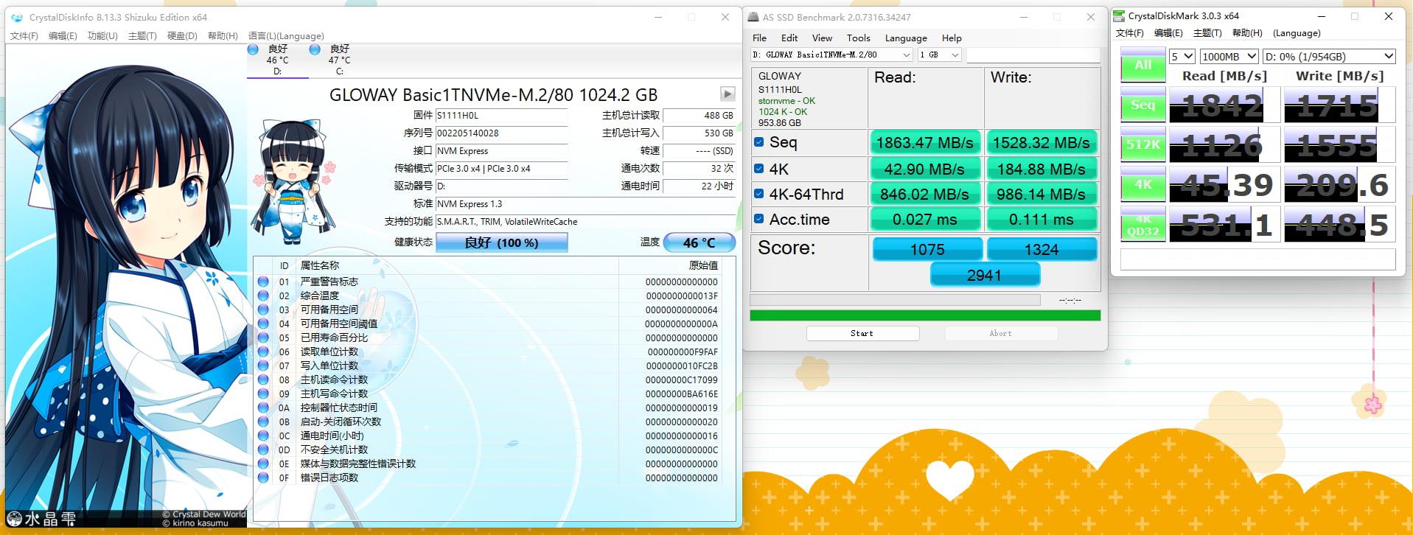Viewport: 1413px width, 535px height.
Task: Click status orb for attribute 02 综合温度
Action: tap(263, 296)
